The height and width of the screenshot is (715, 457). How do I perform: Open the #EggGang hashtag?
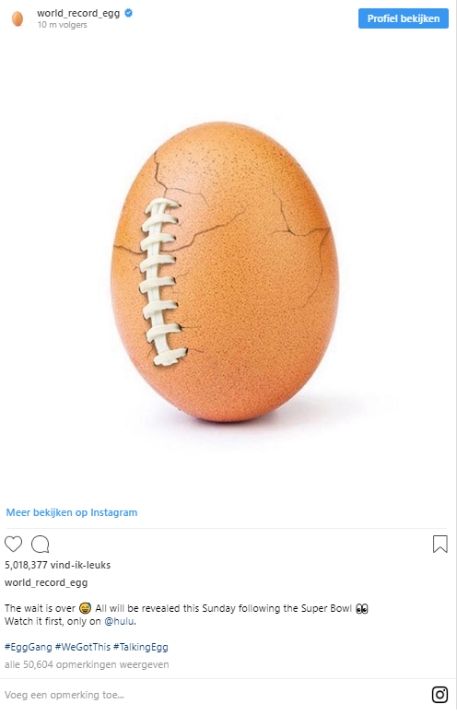29,647
